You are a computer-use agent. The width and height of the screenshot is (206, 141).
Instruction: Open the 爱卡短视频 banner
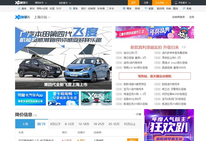63,98
